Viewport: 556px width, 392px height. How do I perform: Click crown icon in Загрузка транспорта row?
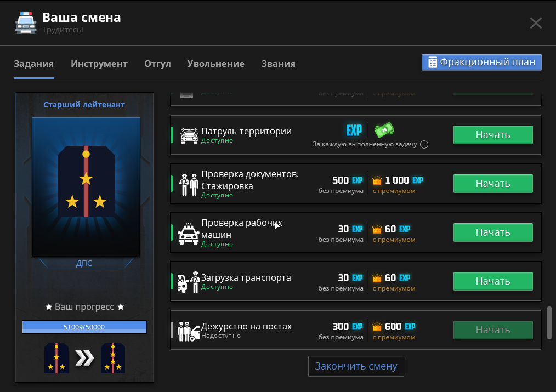[377, 278]
